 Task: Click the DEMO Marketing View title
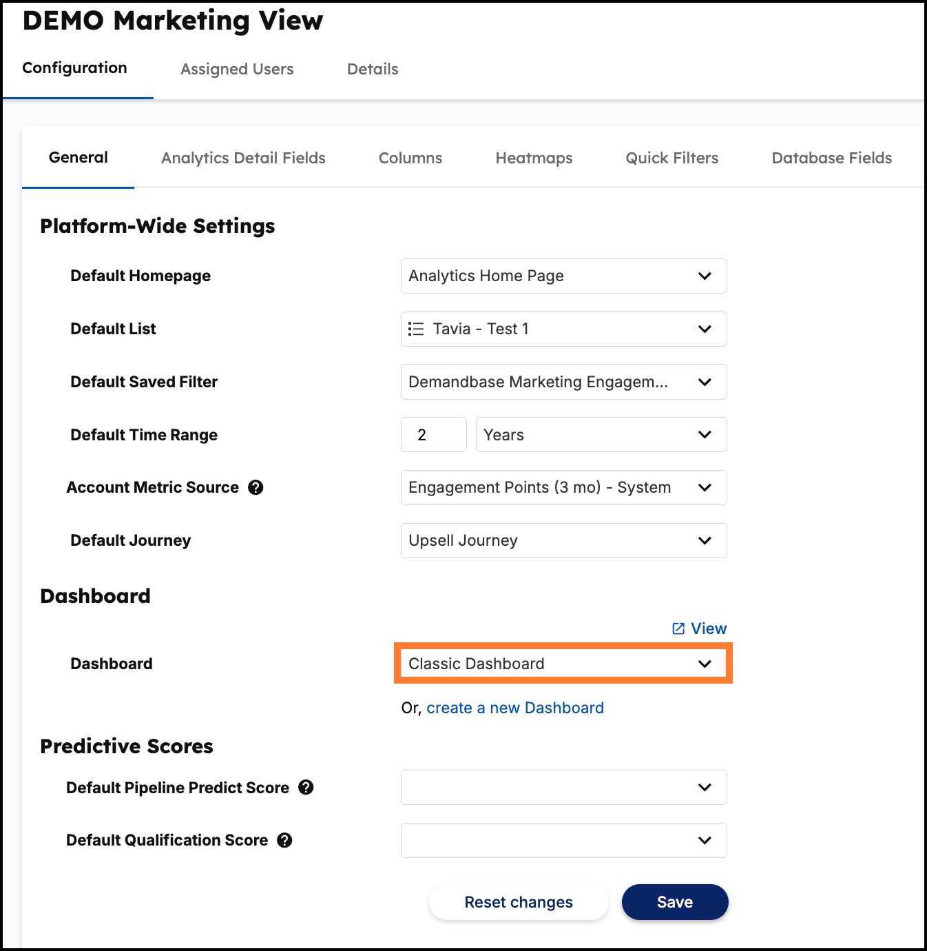pos(172,21)
